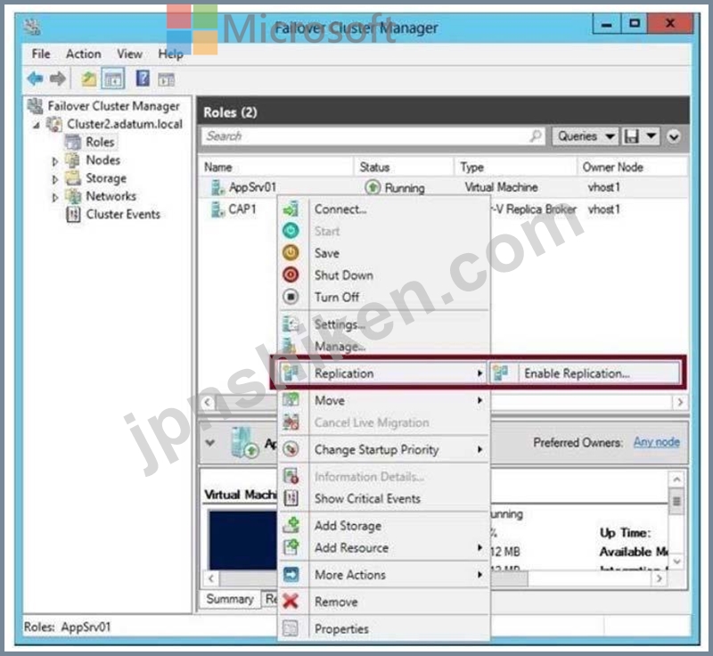
Task: Toggle the action pane toolbar icon
Action: pos(166,79)
